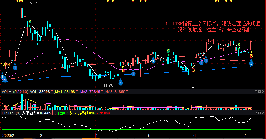This screenshot has width=266, height=139.
Task: Click the green S sell signal near 18.22 peak
Action: 30,22
